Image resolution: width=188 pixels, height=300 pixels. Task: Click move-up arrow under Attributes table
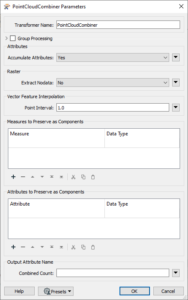(33, 247)
